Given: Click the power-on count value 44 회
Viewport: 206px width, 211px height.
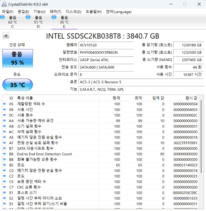Looking at the screenshot, I should (188, 67).
